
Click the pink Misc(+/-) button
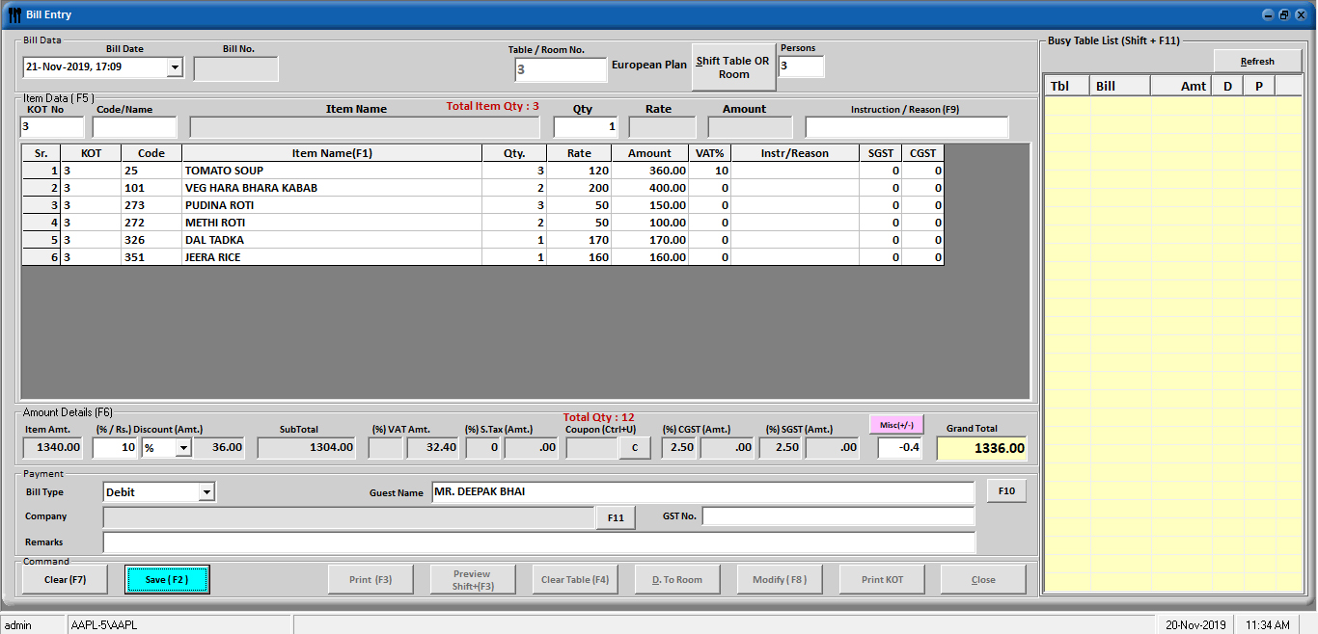(896, 425)
